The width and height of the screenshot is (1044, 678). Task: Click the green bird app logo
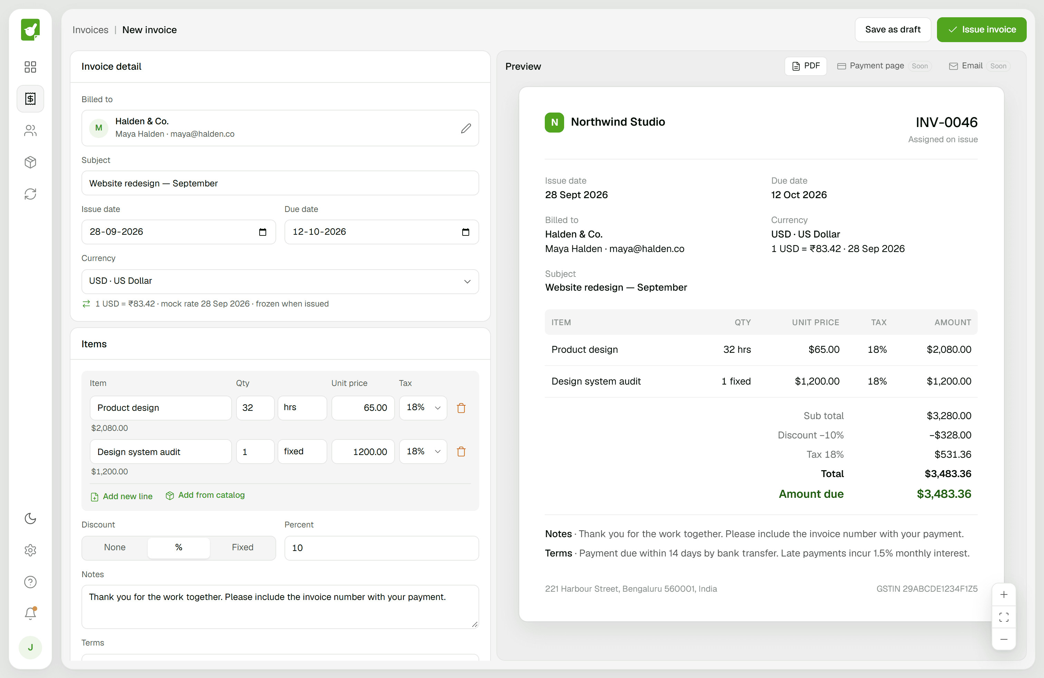tap(30, 29)
